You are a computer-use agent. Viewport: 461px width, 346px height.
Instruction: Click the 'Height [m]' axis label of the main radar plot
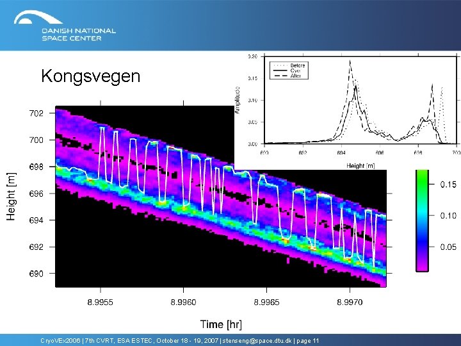(x=11, y=196)
